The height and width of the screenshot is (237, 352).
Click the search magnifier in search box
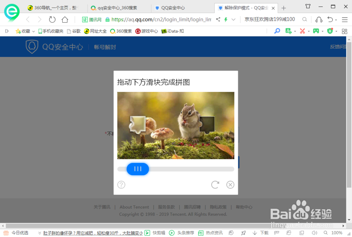(x=304, y=20)
